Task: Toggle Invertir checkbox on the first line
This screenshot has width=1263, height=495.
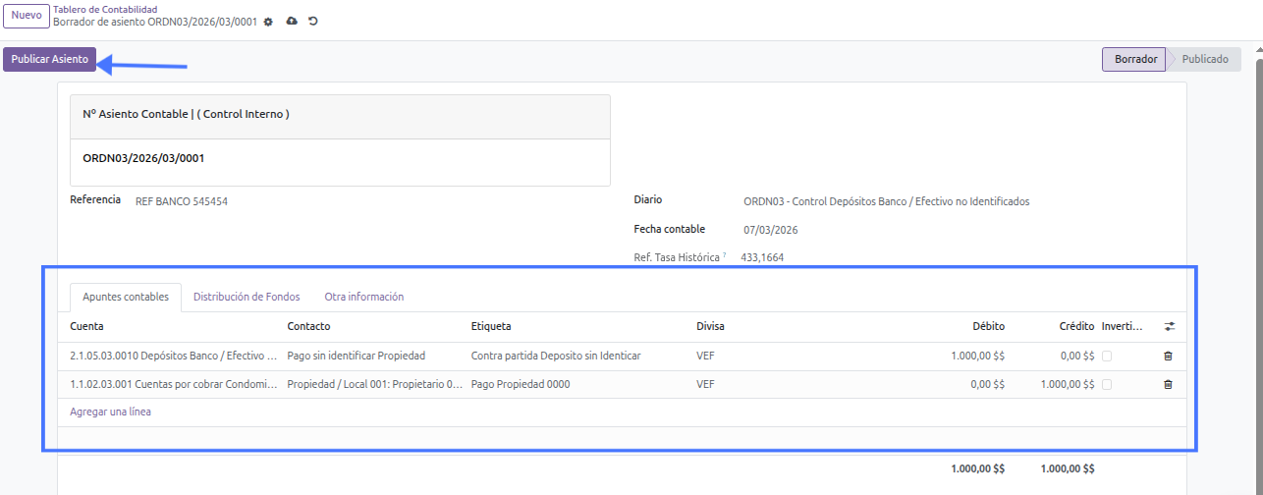Action: tap(1107, 357)
